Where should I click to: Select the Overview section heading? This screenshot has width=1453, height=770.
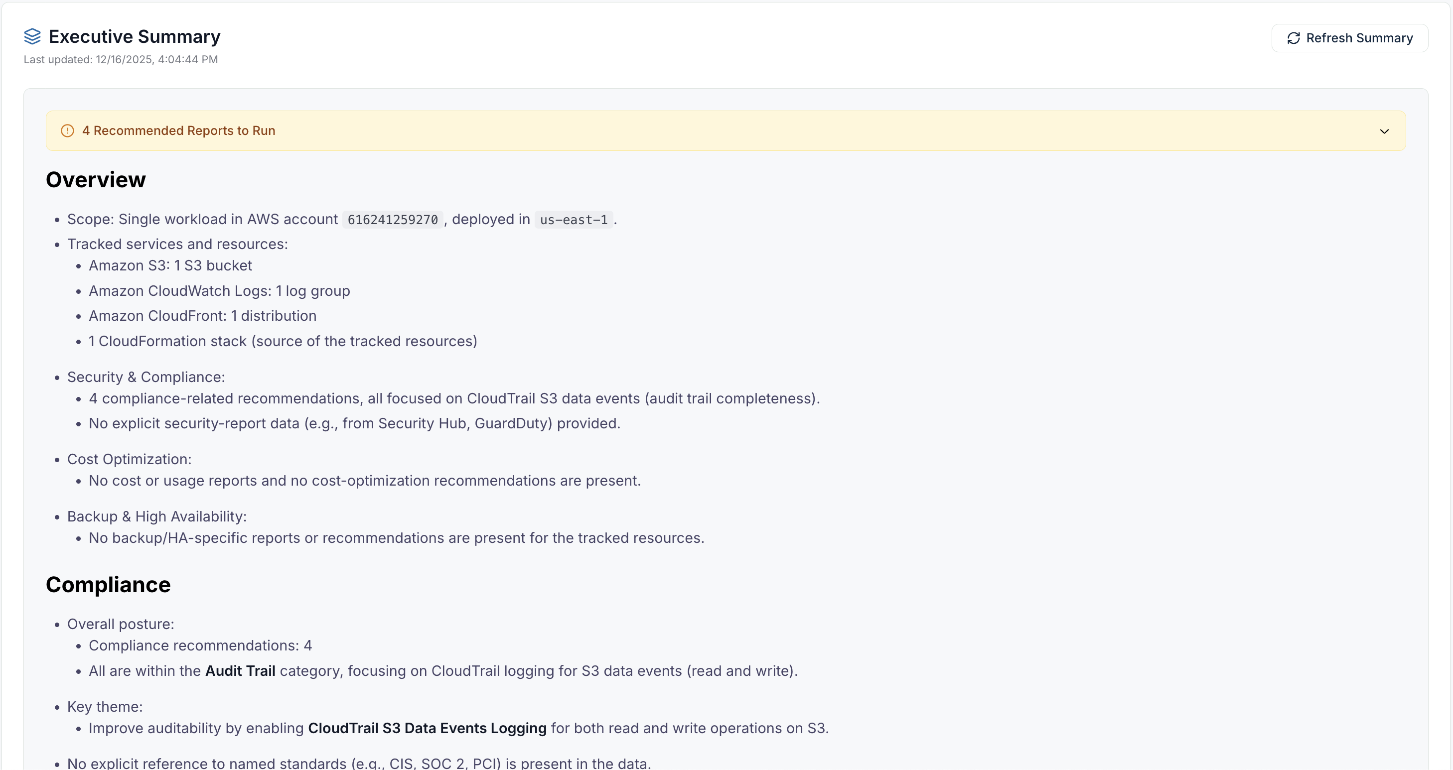96,179
